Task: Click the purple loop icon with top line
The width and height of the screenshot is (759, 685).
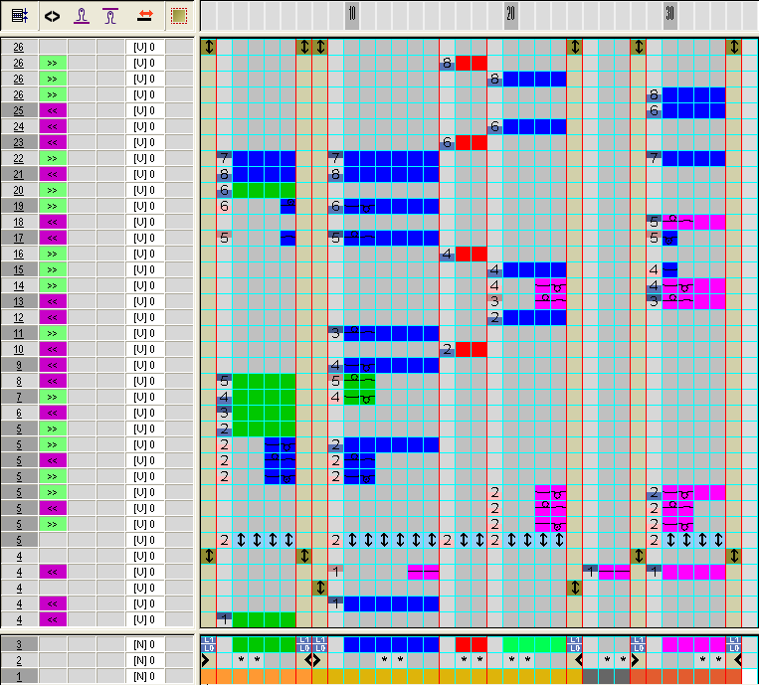Action: tap(112, 16)
